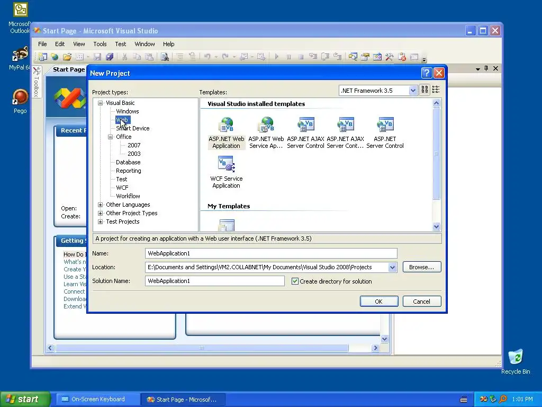Select the ASP.NET Web Service Application template
Image resolution: width=542 pixels, height=407 pixels.
266,133
